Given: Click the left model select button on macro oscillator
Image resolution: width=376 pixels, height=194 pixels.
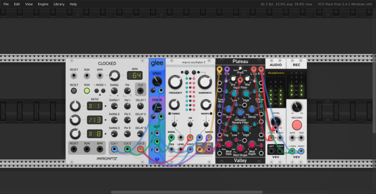Looking at the screenshot, I should tap(187, 72).
